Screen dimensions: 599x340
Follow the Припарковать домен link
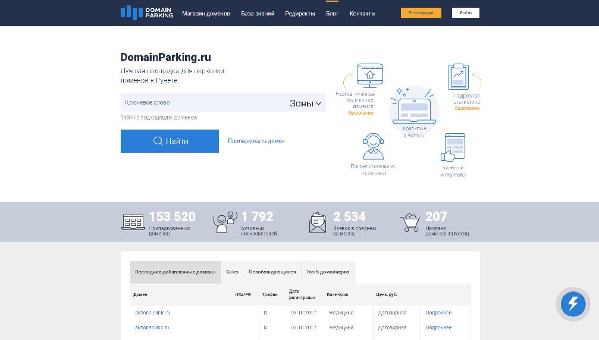pyautogui.click(x=256, y=141)
